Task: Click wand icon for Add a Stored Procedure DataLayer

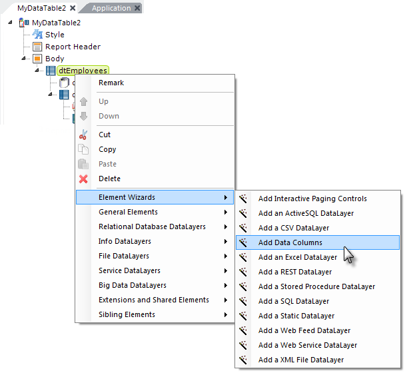Action: pyautogui.click(x=243, y=286)
